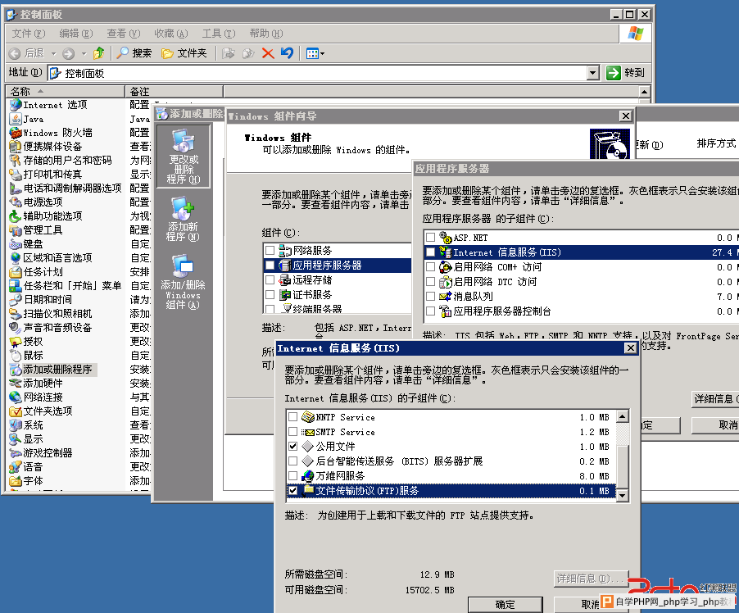Toggle the 远程存储 checkbox
739x613 pixels.
point(270,279)
